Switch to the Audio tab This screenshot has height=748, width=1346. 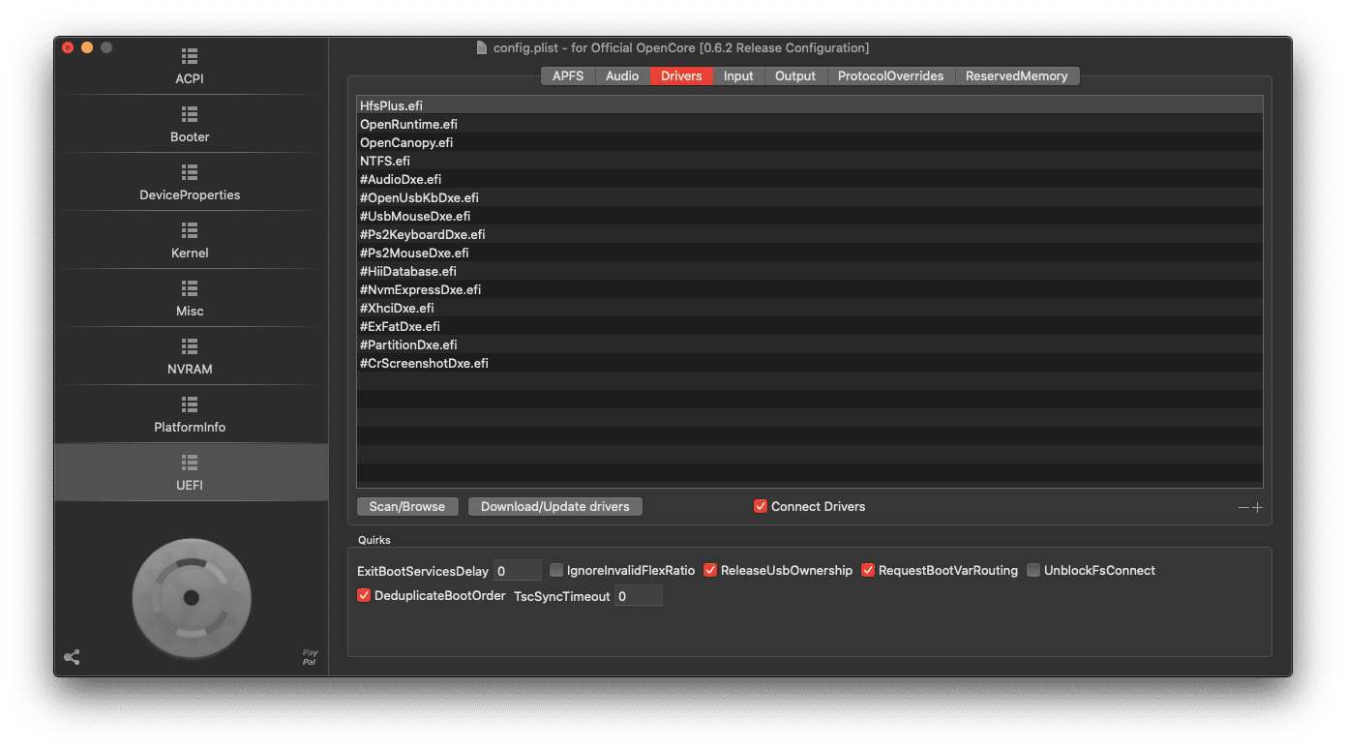tap(622, 75)
